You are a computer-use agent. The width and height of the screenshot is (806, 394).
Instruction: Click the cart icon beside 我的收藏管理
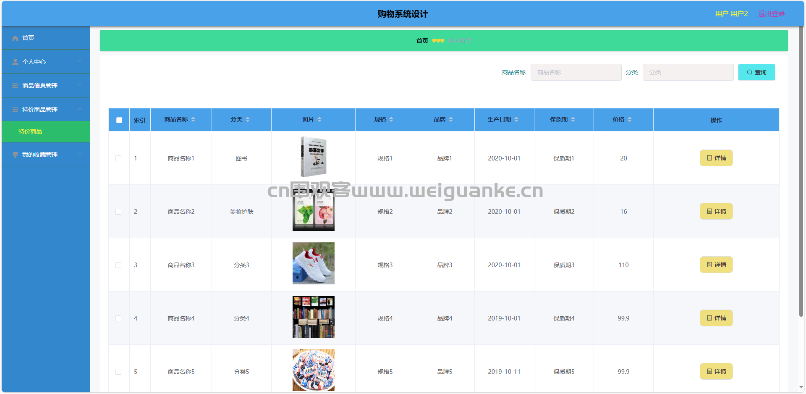tap(15, 155)
